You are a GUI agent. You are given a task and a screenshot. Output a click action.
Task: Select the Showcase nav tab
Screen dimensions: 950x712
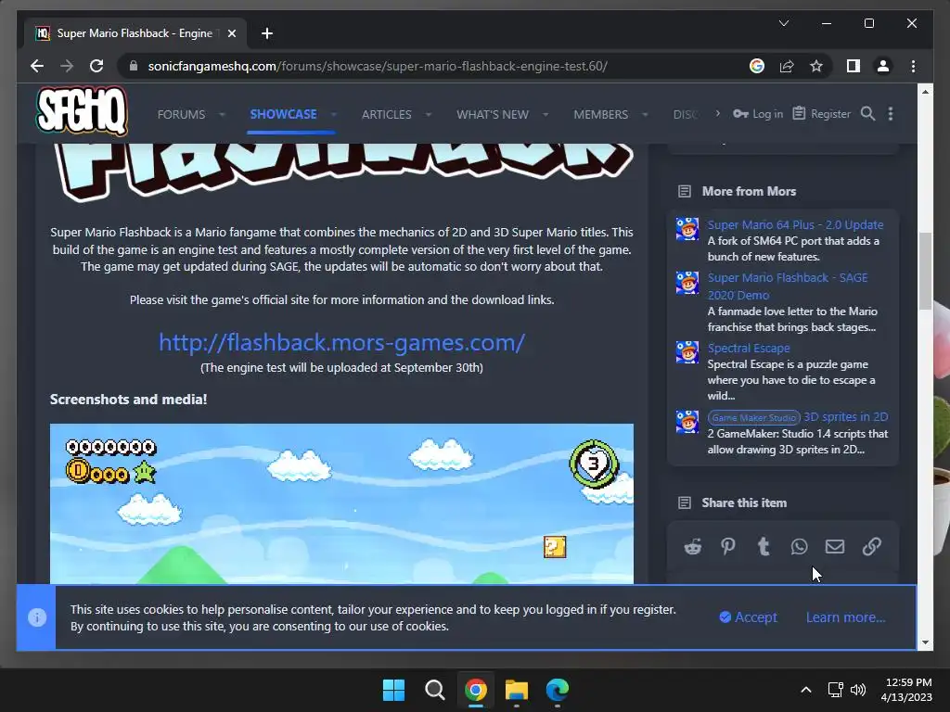(x=283, y=114)
